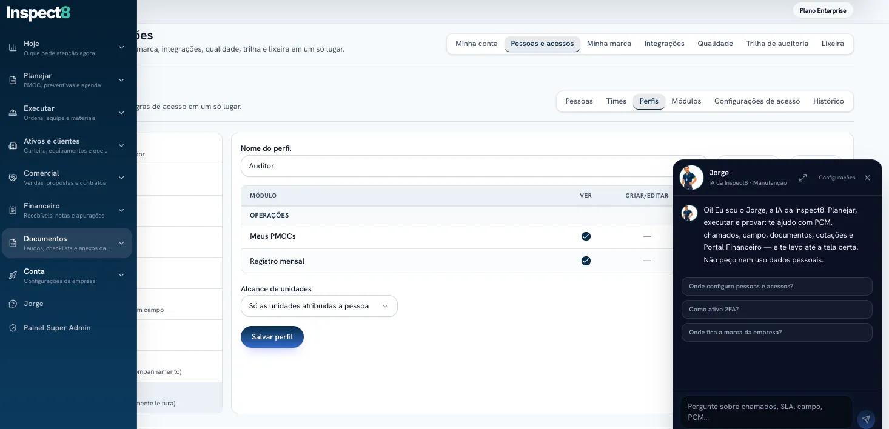
Task: Click Jorge's avatar in chat header
Action: [691, 178]
